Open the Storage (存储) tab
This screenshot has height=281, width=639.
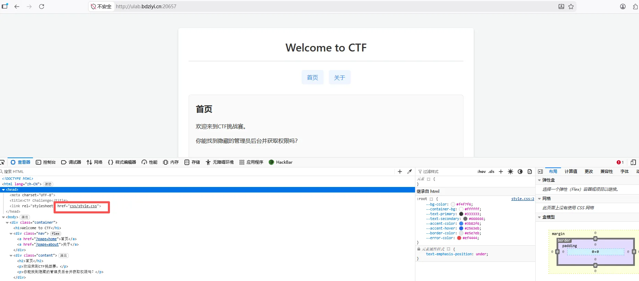[x=192, y=162]
